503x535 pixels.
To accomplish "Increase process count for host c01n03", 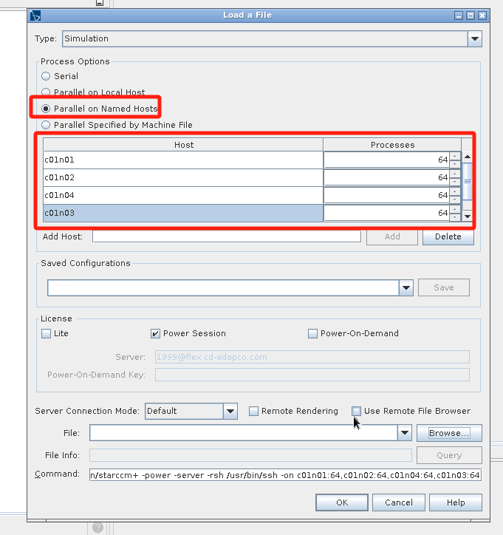I will tap(454, 210).
